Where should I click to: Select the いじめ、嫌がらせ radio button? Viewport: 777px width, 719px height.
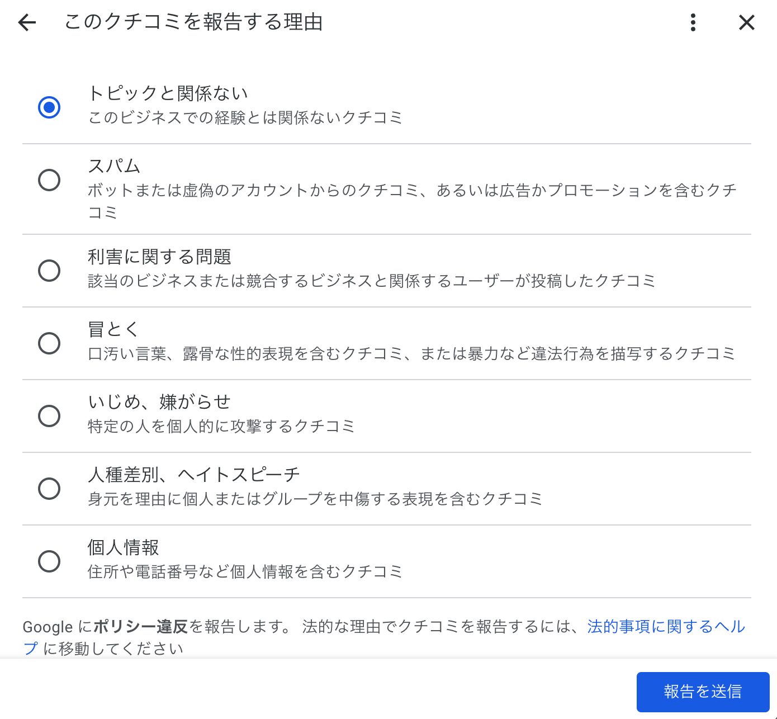coord(49,416)
